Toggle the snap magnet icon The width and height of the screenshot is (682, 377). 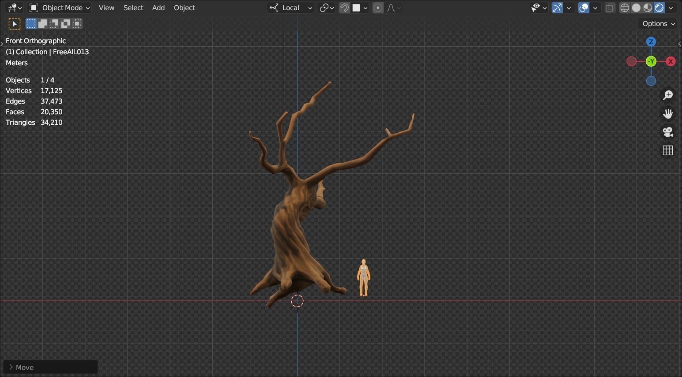click(344, 7)
